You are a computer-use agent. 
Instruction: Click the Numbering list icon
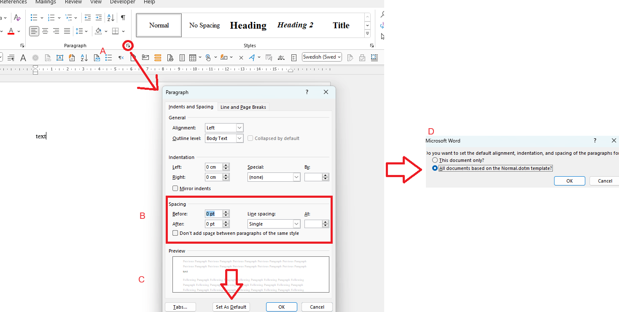(x=51, y=17)
